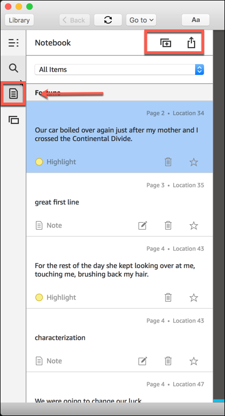The height and width of the screenshot is (416, 225).
Task: Export notebook with the share icon
Action: click(191, 42)
